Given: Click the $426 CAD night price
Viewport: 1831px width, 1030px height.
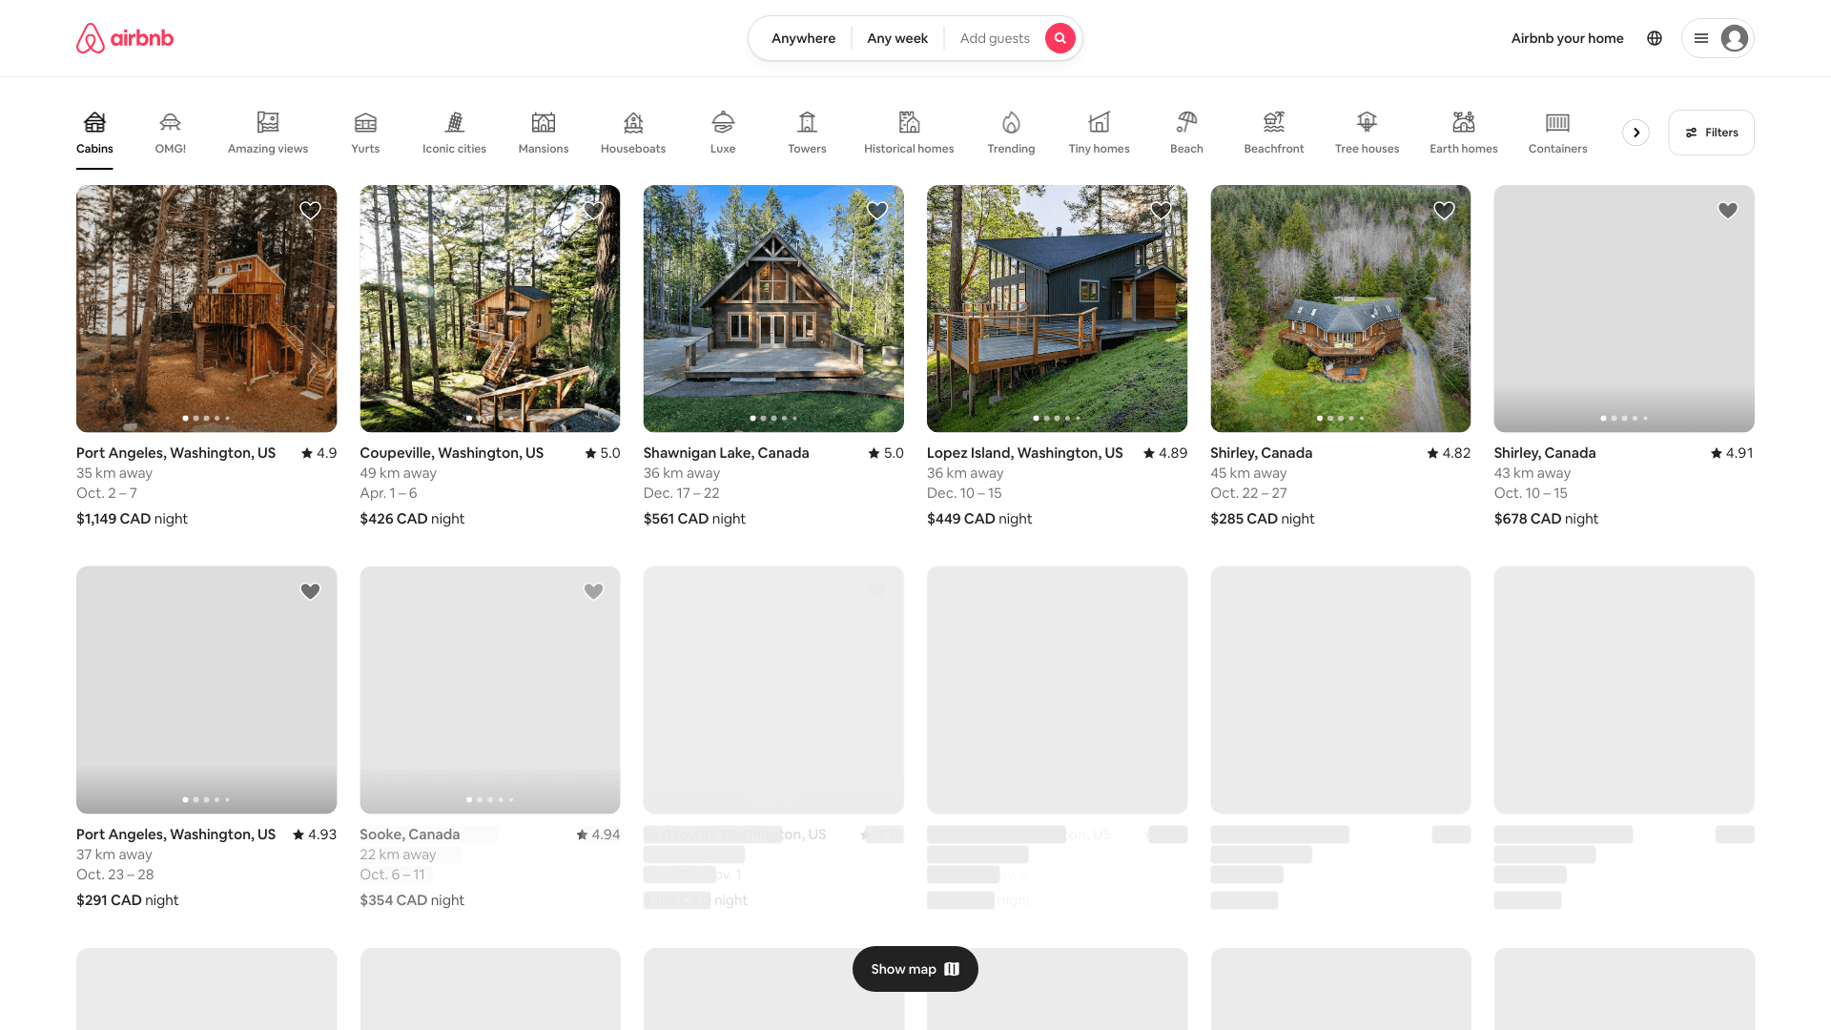Looking at the screenshot, I should (x=412, y=519).
